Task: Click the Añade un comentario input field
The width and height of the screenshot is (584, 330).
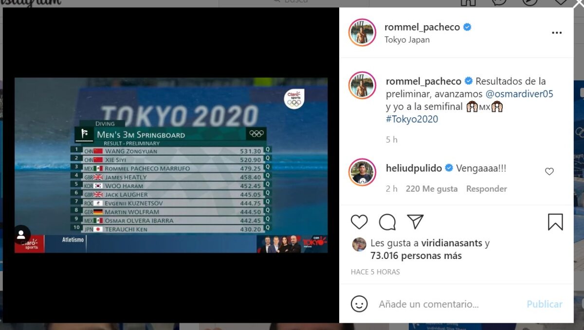Action: (448, 304)
